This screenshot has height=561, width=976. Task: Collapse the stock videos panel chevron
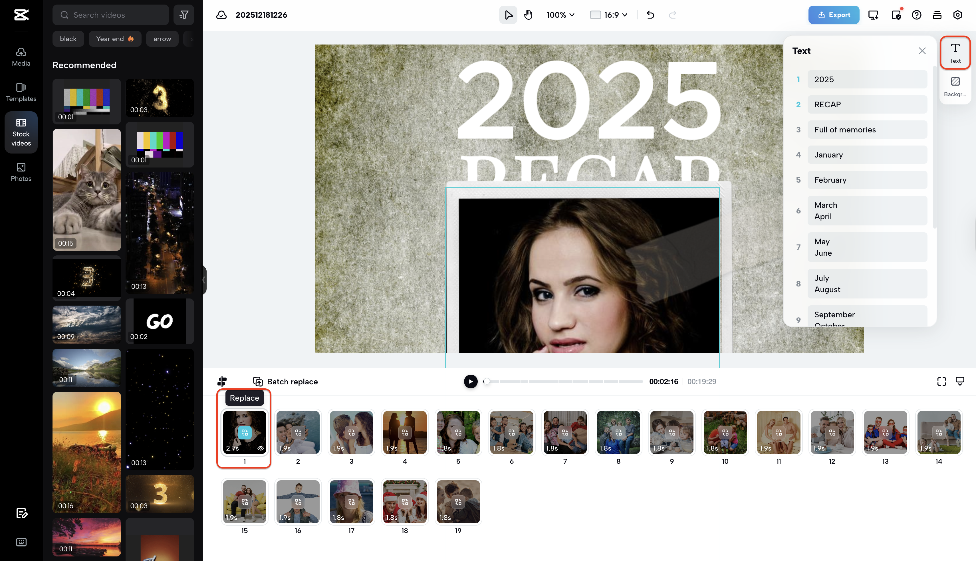204,280
